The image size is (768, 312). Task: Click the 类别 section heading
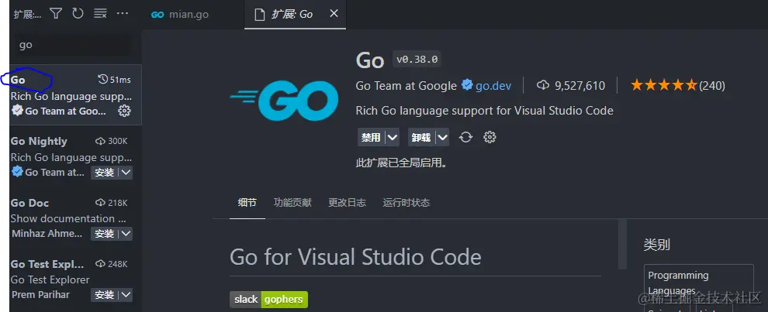coord(657,245)
